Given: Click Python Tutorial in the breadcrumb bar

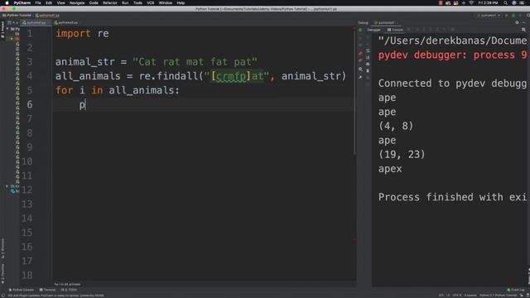Looking at the screenshot, I should pyautogui.click(x=17, y=15).
